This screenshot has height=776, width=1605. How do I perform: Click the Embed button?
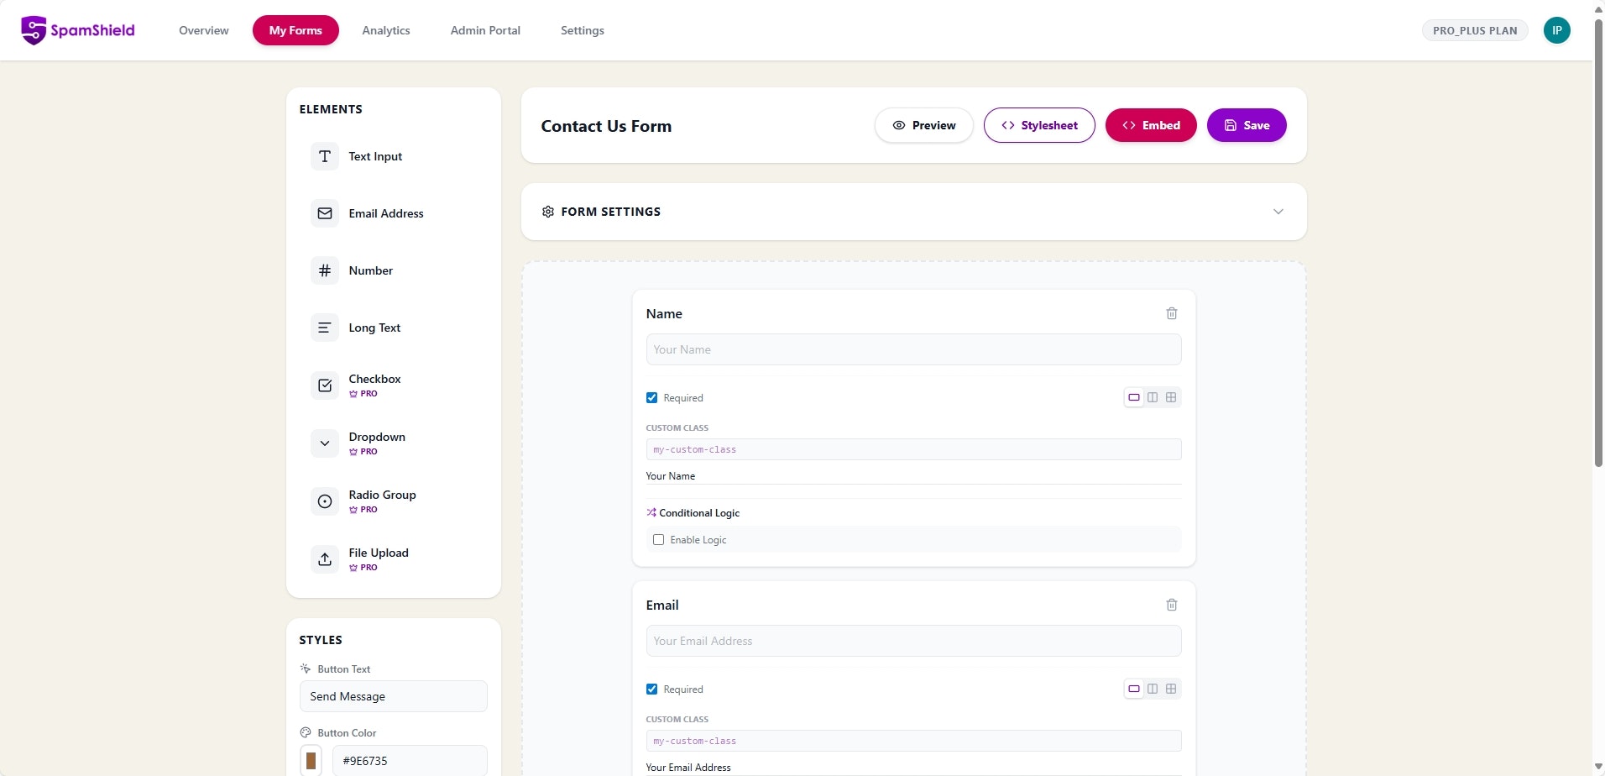point(1150,124)
